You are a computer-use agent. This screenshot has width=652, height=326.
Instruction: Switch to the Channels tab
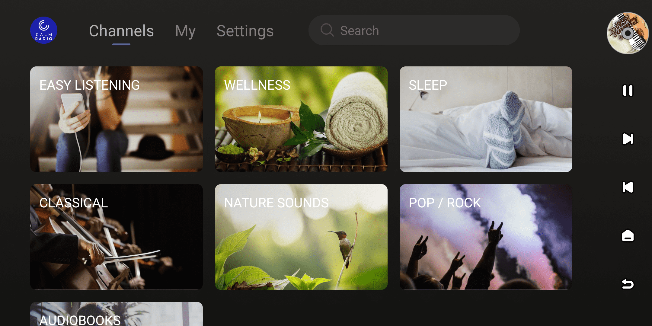(x=121, y=31)
